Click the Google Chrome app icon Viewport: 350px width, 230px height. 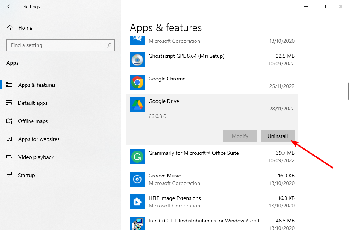(137, 82)
